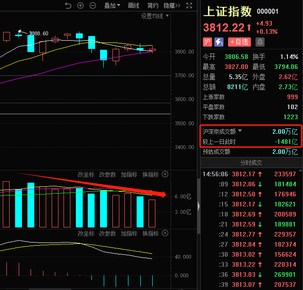Click 加指标 in the bottom indicator panel
Screen dimensions: 303x290
click(129, 233)
